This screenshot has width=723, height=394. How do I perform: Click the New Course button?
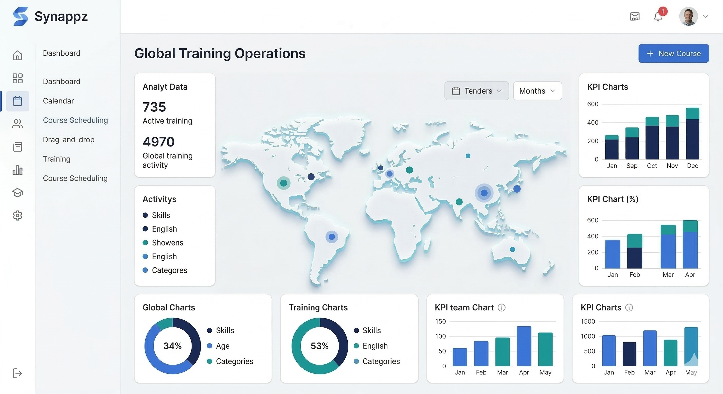[673, 53]
